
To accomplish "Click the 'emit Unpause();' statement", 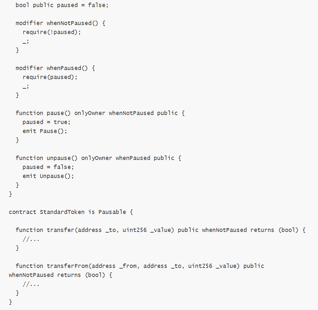I will [48, 176].
